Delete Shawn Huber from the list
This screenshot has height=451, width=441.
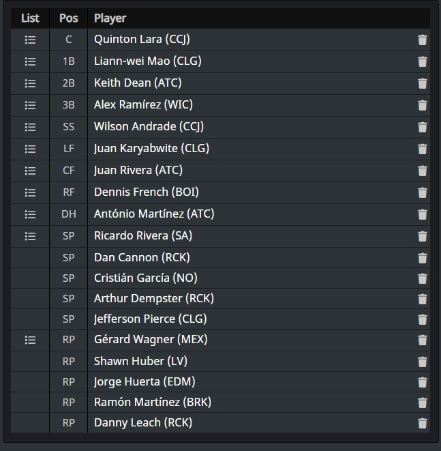point(422,362)
